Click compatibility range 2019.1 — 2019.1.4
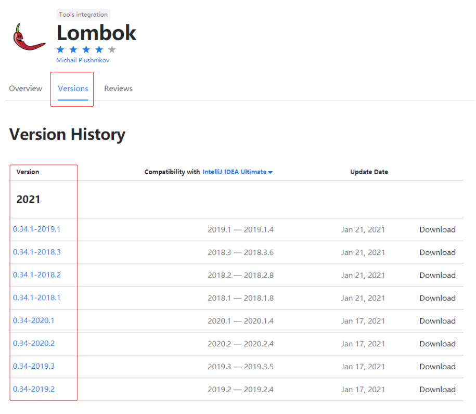Image resolution: width=476 pixels, height=414 pixels. pos(240,229)
